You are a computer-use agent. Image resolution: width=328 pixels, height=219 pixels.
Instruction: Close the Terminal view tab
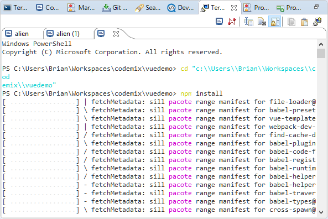tap(234, 8)
